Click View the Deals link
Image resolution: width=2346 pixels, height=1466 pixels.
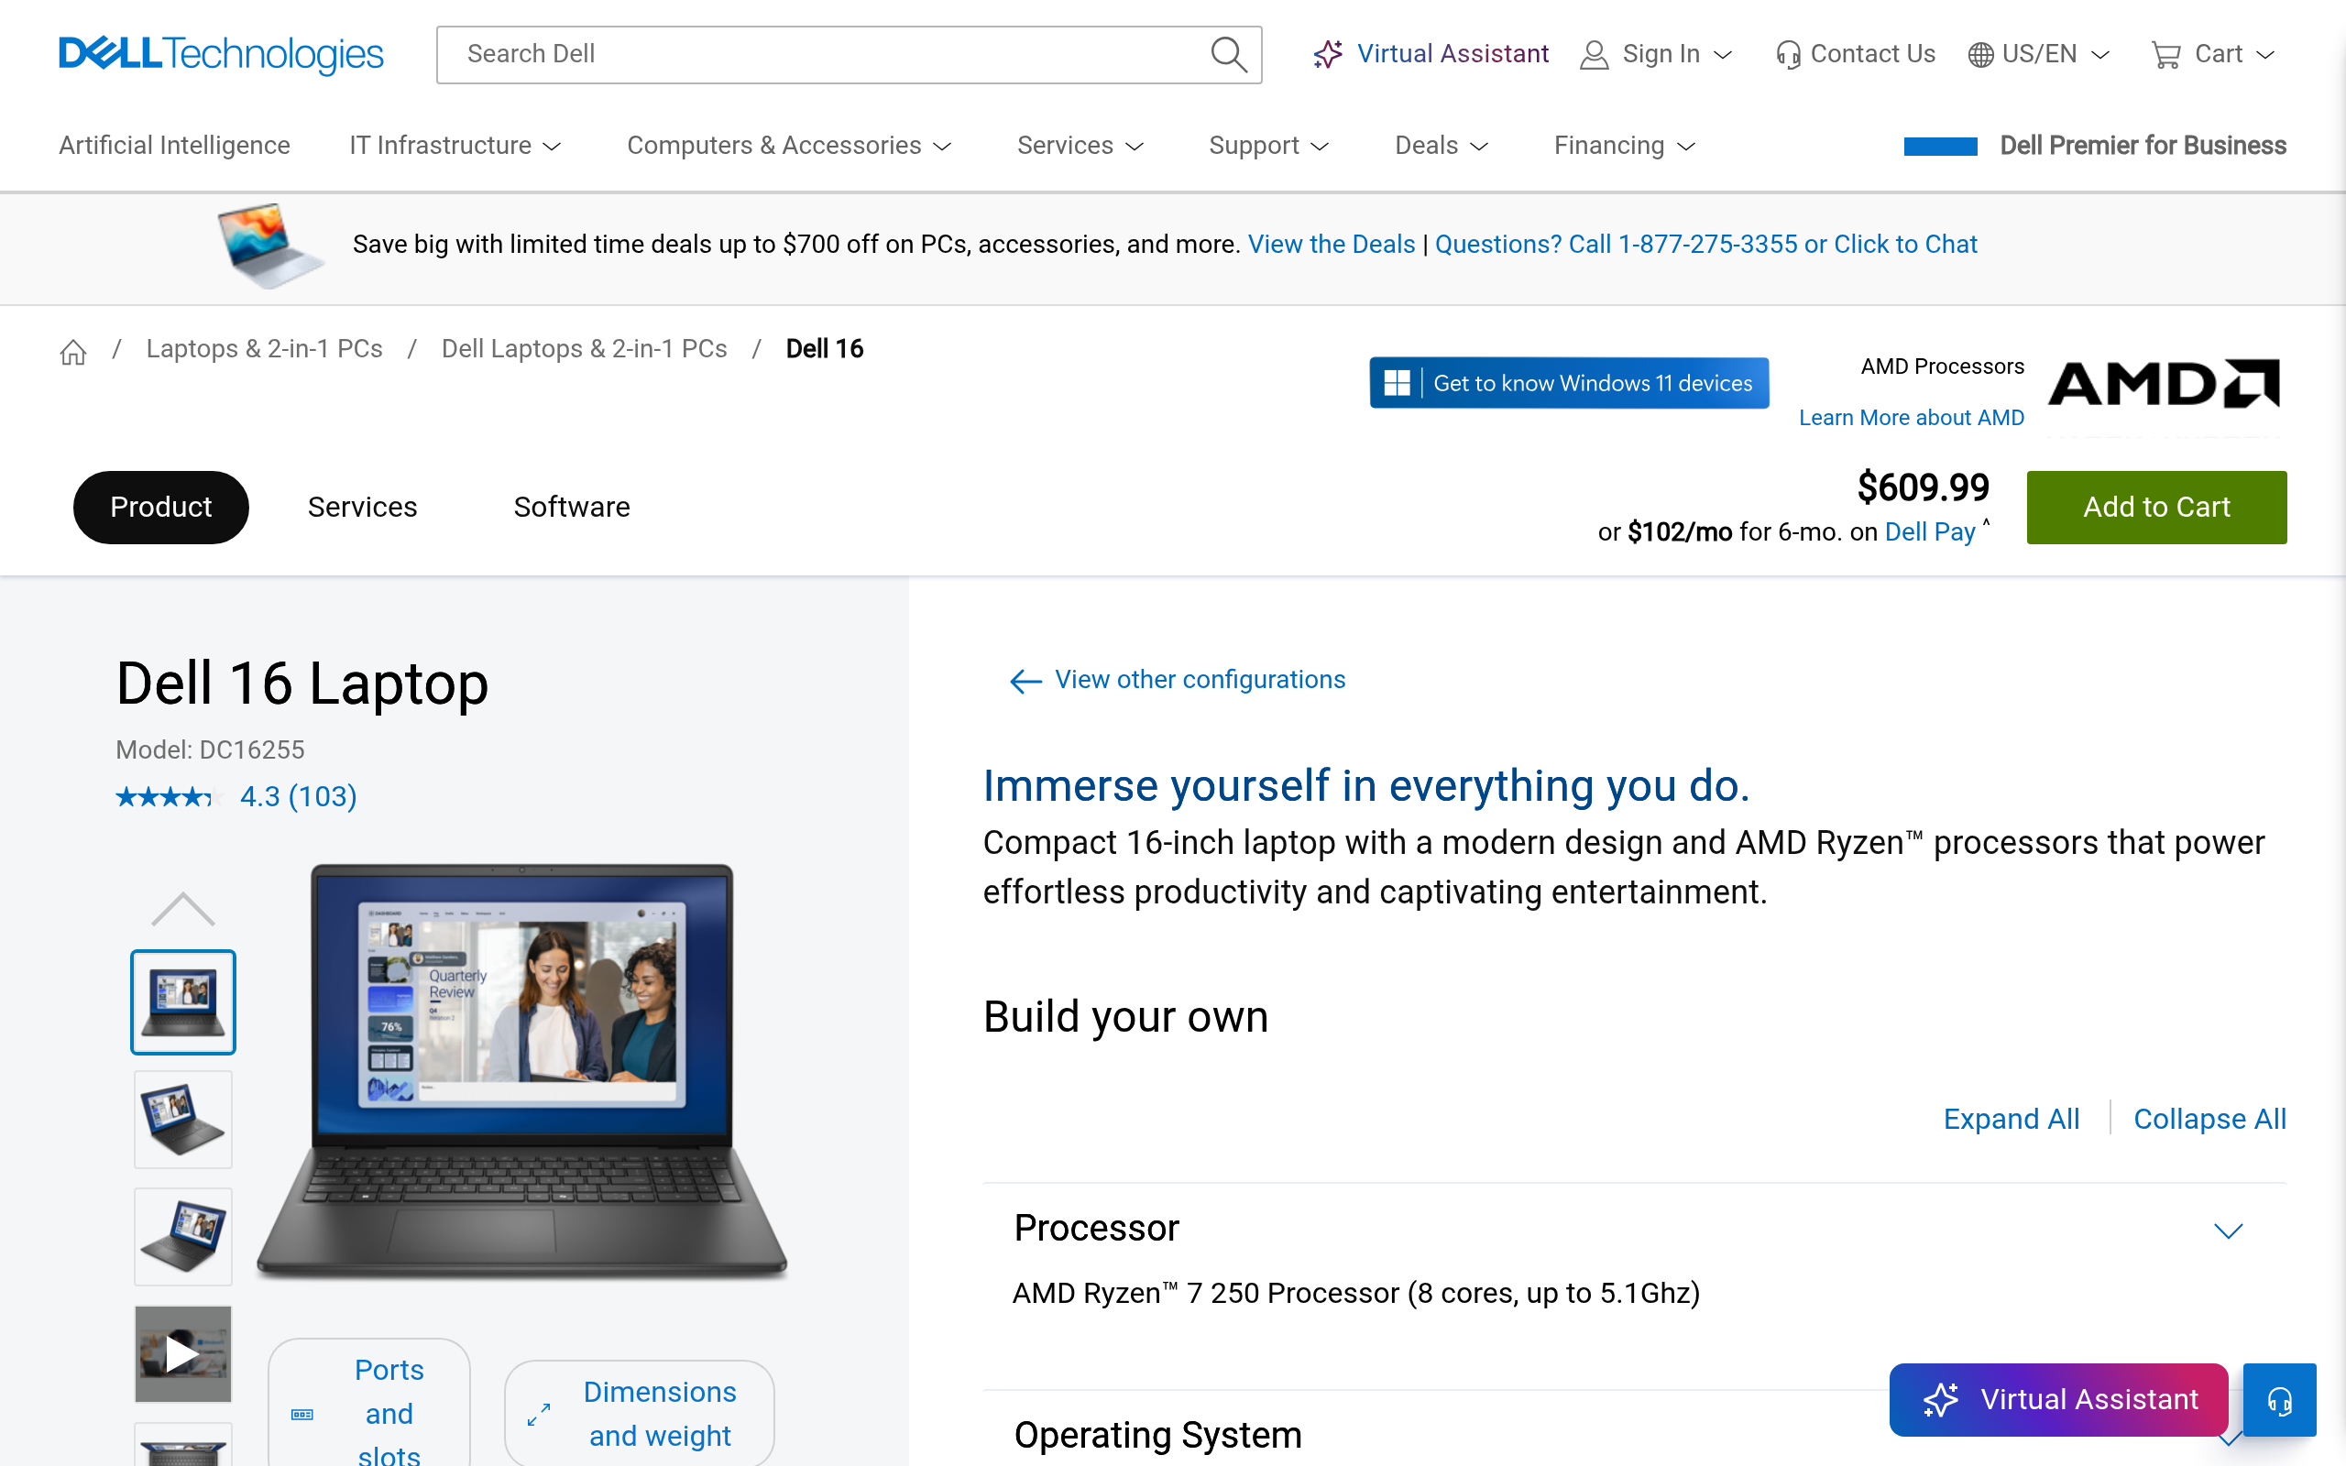coord(1331,245)
